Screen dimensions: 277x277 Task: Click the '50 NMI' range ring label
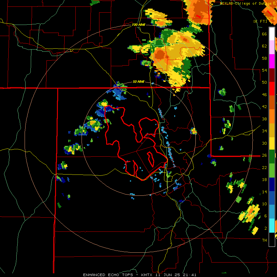138,82
